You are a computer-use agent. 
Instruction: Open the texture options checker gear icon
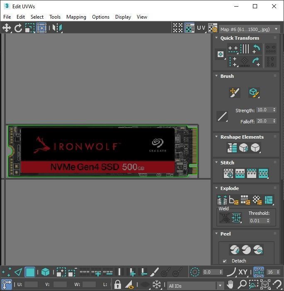pos(213,28)
